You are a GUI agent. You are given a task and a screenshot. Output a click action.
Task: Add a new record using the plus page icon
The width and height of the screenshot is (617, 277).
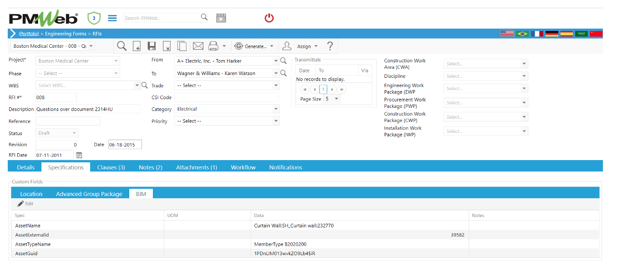pos(137,45)
